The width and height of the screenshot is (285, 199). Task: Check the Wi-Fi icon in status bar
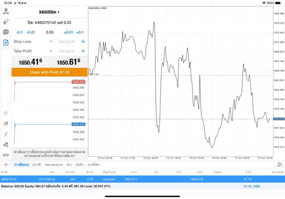(264, 3)
